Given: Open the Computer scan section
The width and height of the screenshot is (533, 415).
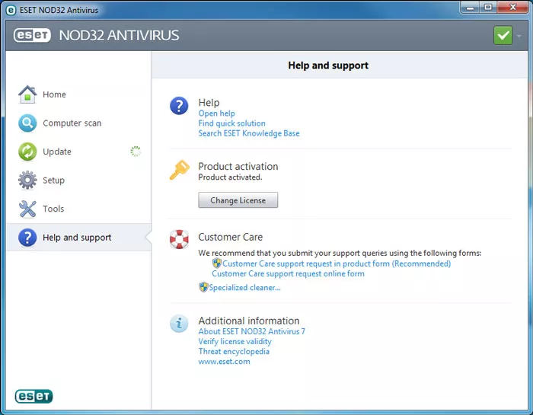Looking at the screenshot, I should [x=79, y=123].
